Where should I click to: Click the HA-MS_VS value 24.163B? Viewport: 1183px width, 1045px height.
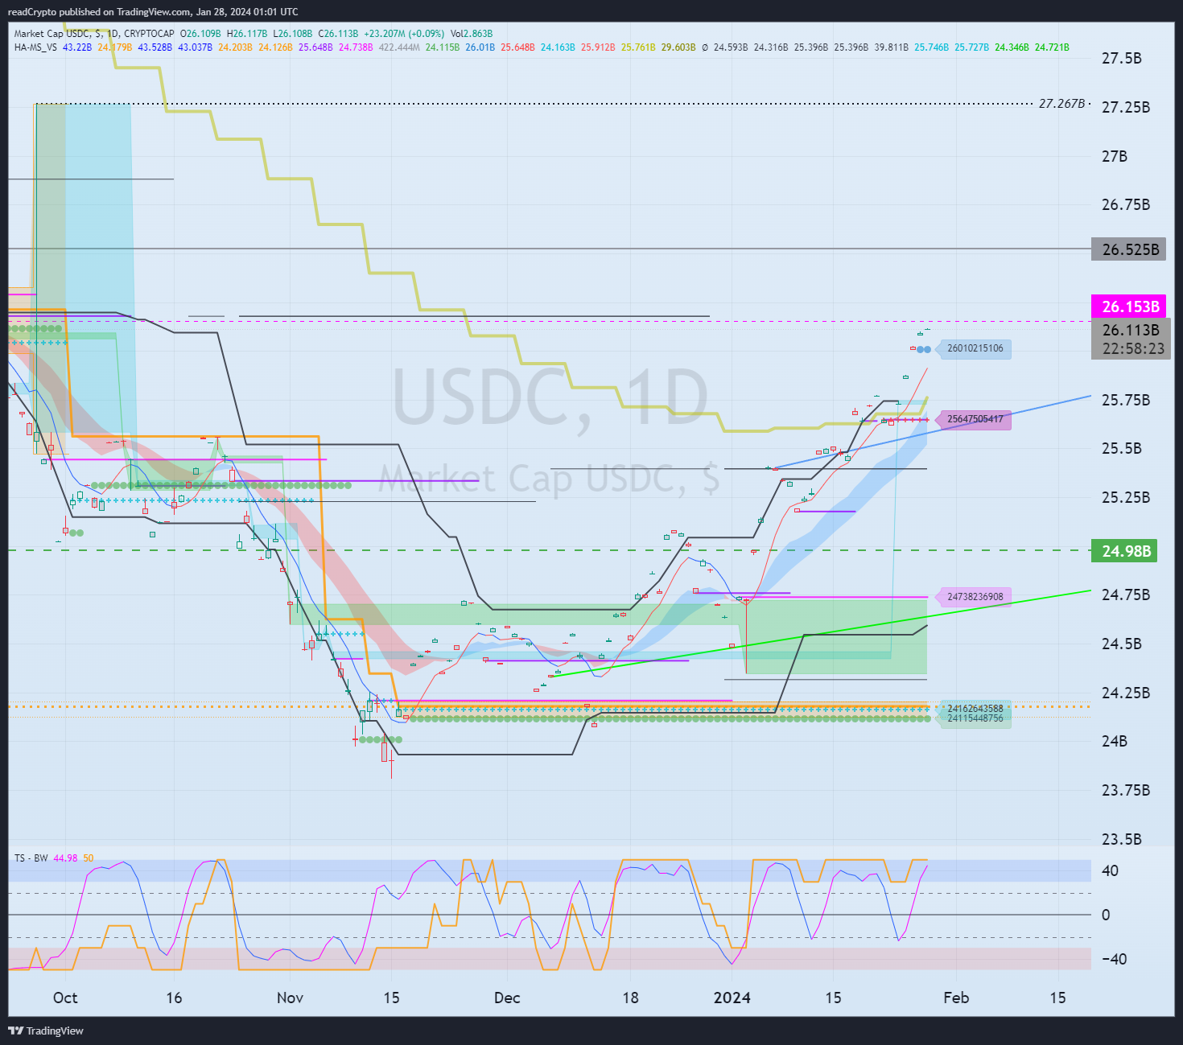pos(558,47)
